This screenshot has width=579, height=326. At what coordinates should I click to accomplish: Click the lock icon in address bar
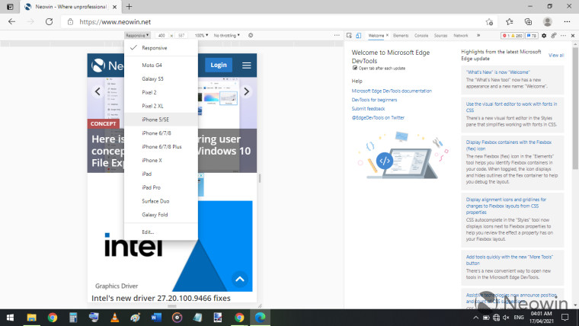(x=70, y=22)
